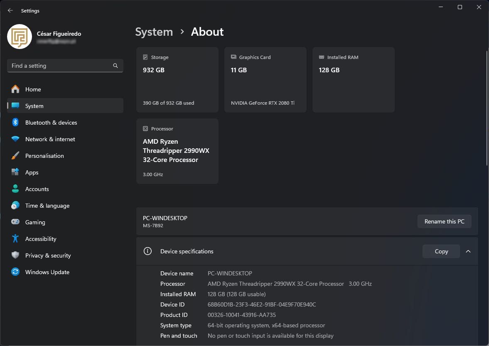Click the MS-7B92 model text
Viewport: 489px width, 346px height.
pyautogui.click(x=153, y=226)
